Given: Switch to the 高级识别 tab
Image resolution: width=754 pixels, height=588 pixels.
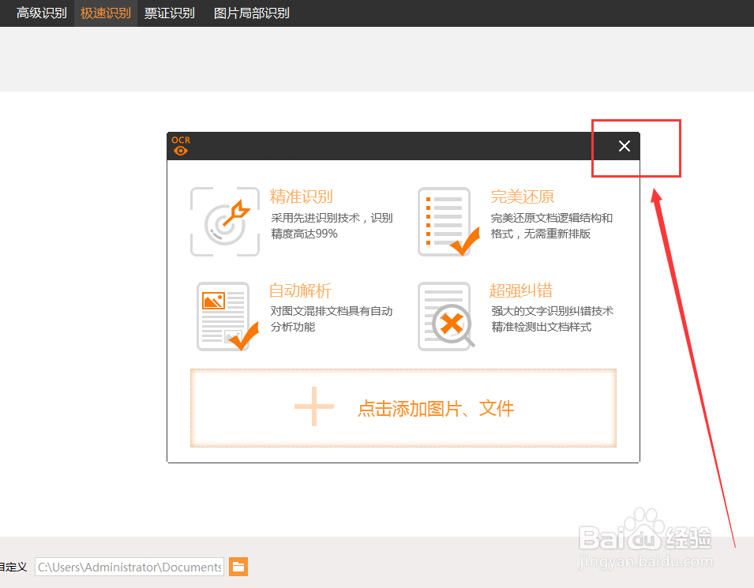Looking at the screenshot, I should pyautogui.click(x=41, y=13).
